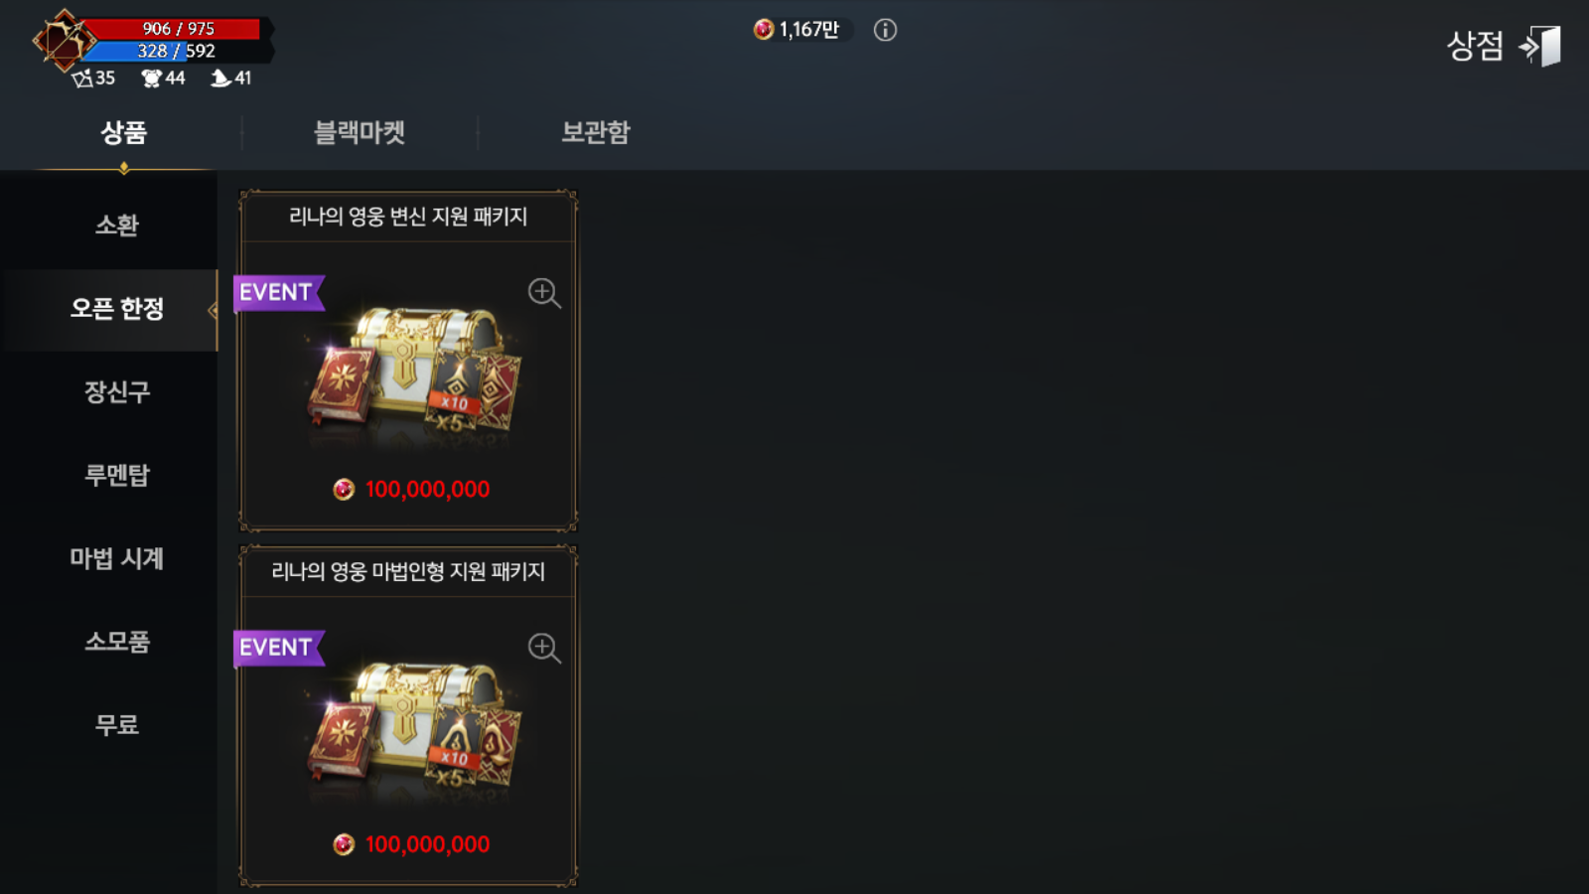Viewport: 1589px width, 894px height.
Task: Select the 소모품 category
Action: pyautogui.click(x=117, y=642)
